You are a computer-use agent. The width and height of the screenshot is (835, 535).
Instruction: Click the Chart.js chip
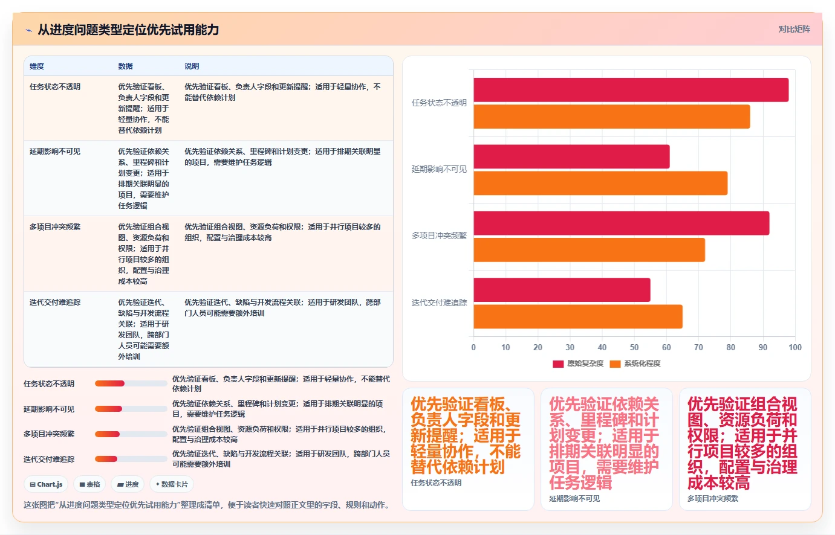tap(46, 484)
